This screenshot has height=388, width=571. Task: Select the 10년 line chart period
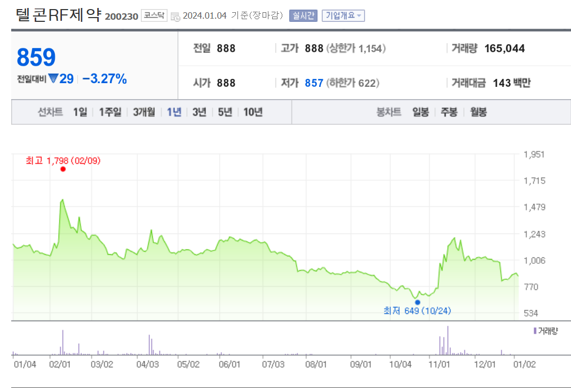[x=253, y=112]
